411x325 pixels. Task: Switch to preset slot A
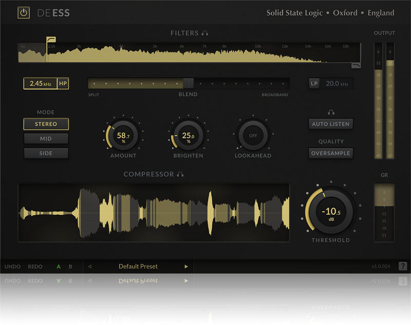(x=59, y=266)
